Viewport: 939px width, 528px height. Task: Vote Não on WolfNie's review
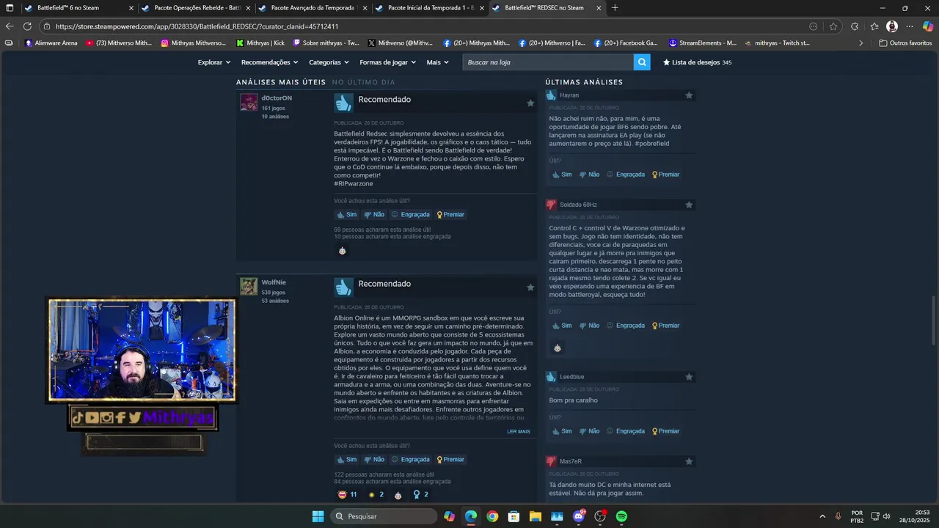coord(374,460)
